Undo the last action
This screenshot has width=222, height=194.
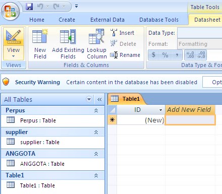[40, 7]
